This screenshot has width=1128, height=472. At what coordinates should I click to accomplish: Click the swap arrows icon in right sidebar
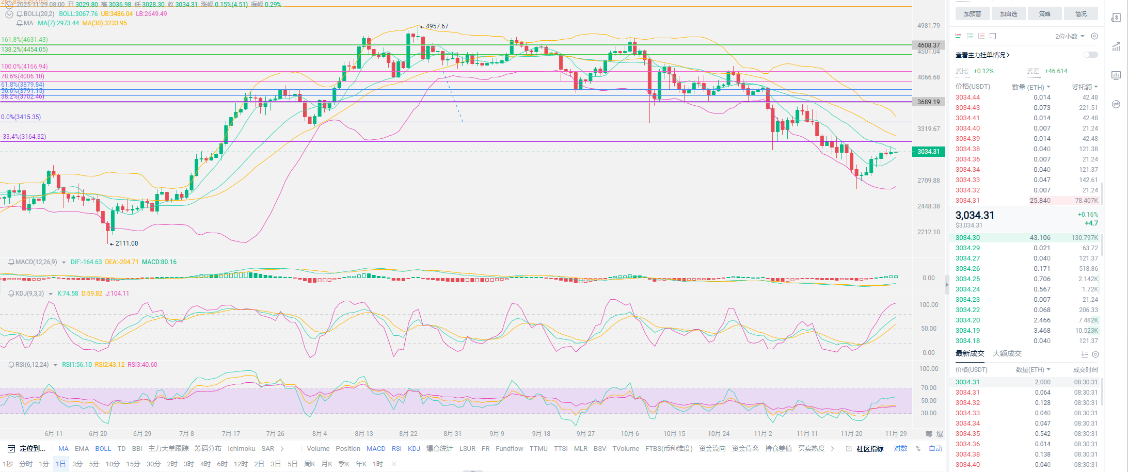click(1116, 104)
